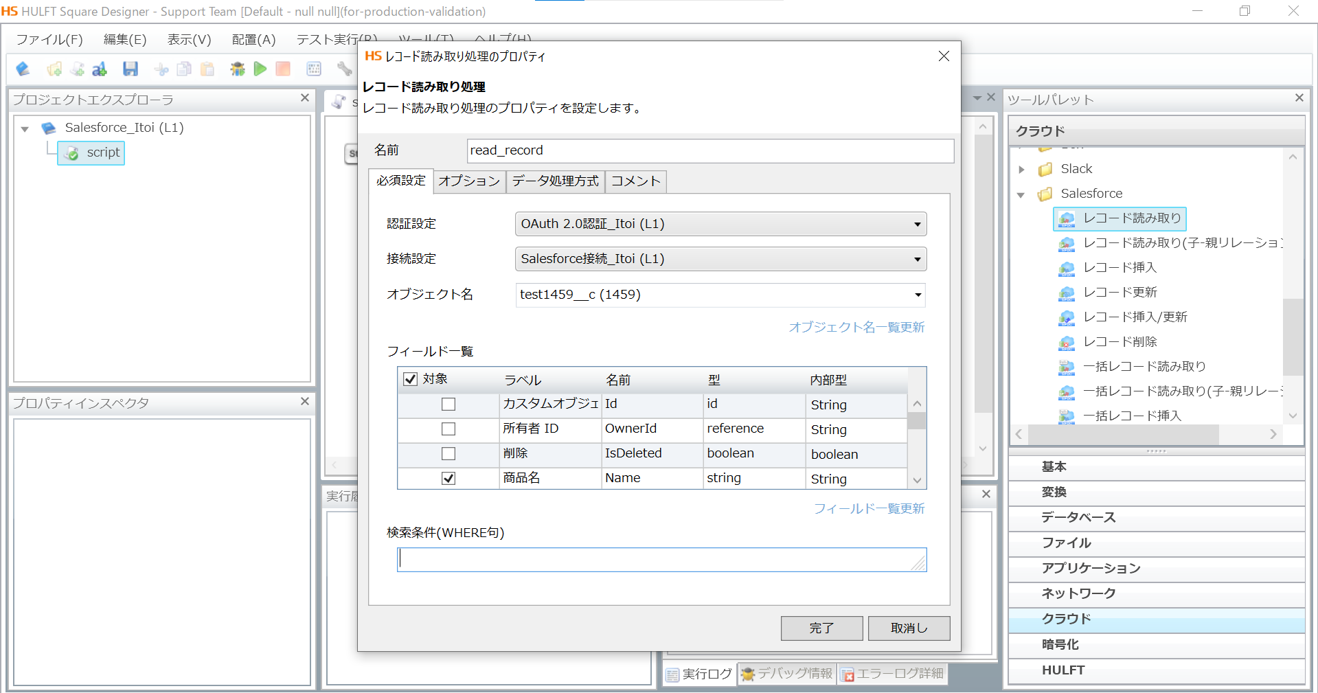Click the add variable 'aA' toolbar icon
1318x693 pixels.
pos(100,69)
